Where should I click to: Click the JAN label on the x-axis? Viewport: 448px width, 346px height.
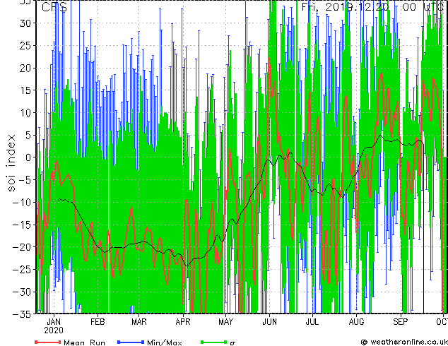click(x=54, y=322)
